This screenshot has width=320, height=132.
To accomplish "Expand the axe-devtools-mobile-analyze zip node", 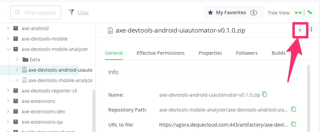I will click(x=17, y=80).
